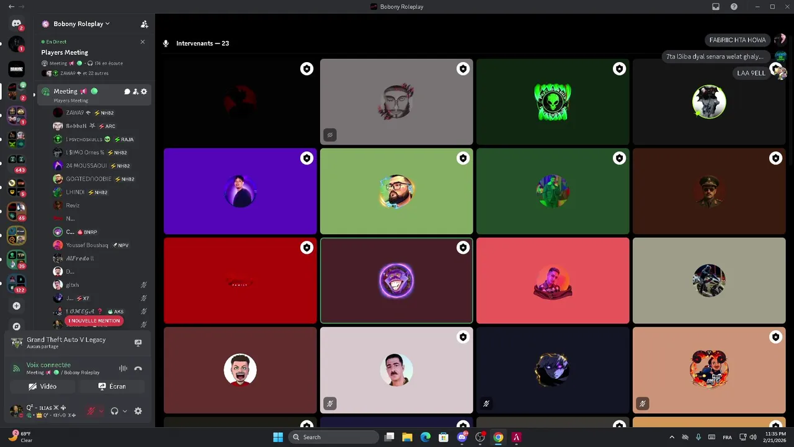Unmute microphone in user panel

[91, 411]
